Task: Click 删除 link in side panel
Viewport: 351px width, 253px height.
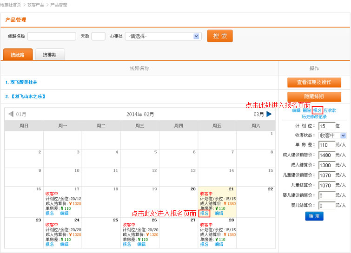Action: (307, 110)
